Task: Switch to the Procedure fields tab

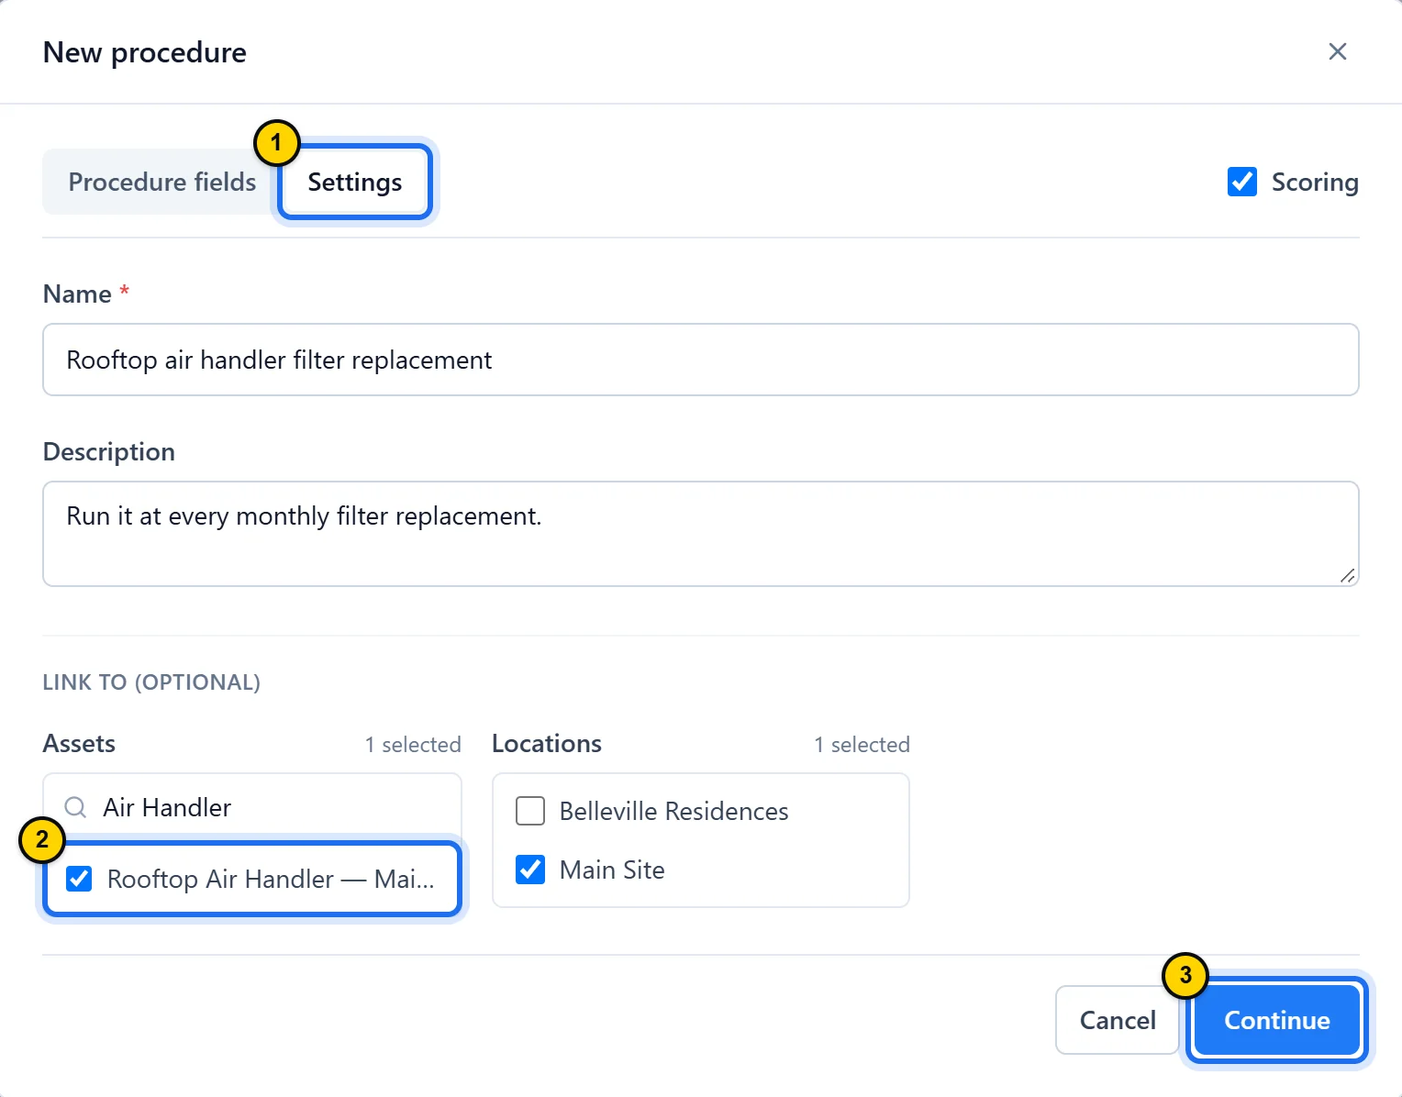Action: click(x=162, y=182)
